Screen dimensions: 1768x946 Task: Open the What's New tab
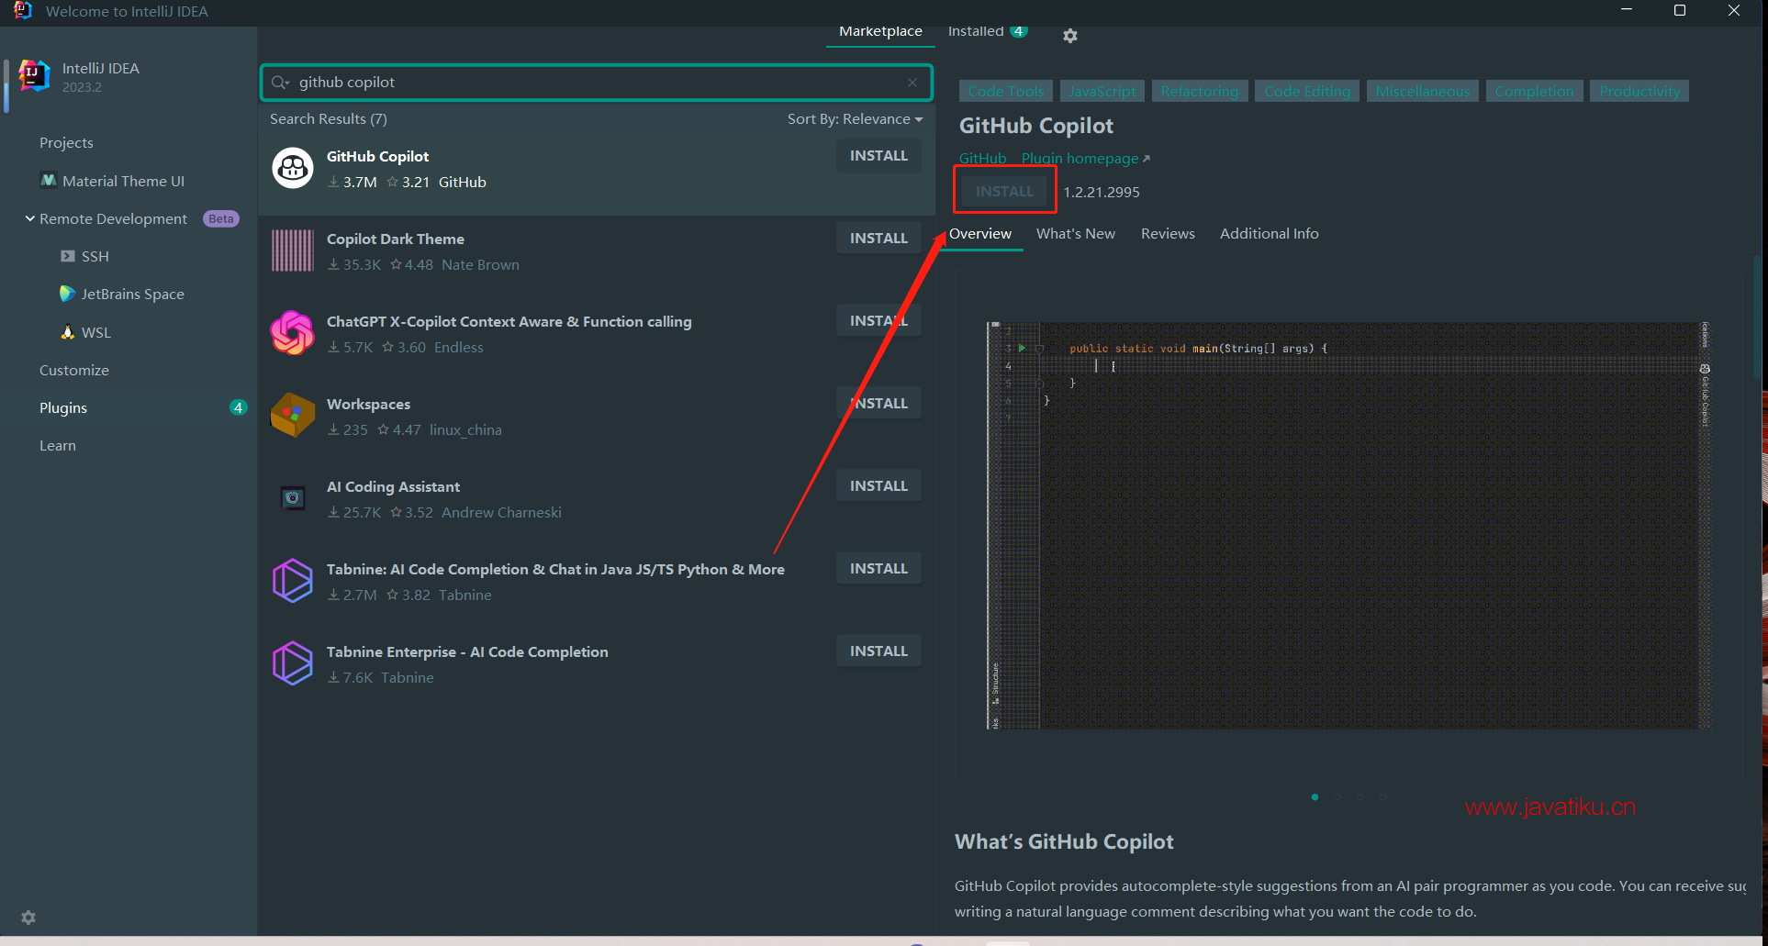[x=1076, y=234]
